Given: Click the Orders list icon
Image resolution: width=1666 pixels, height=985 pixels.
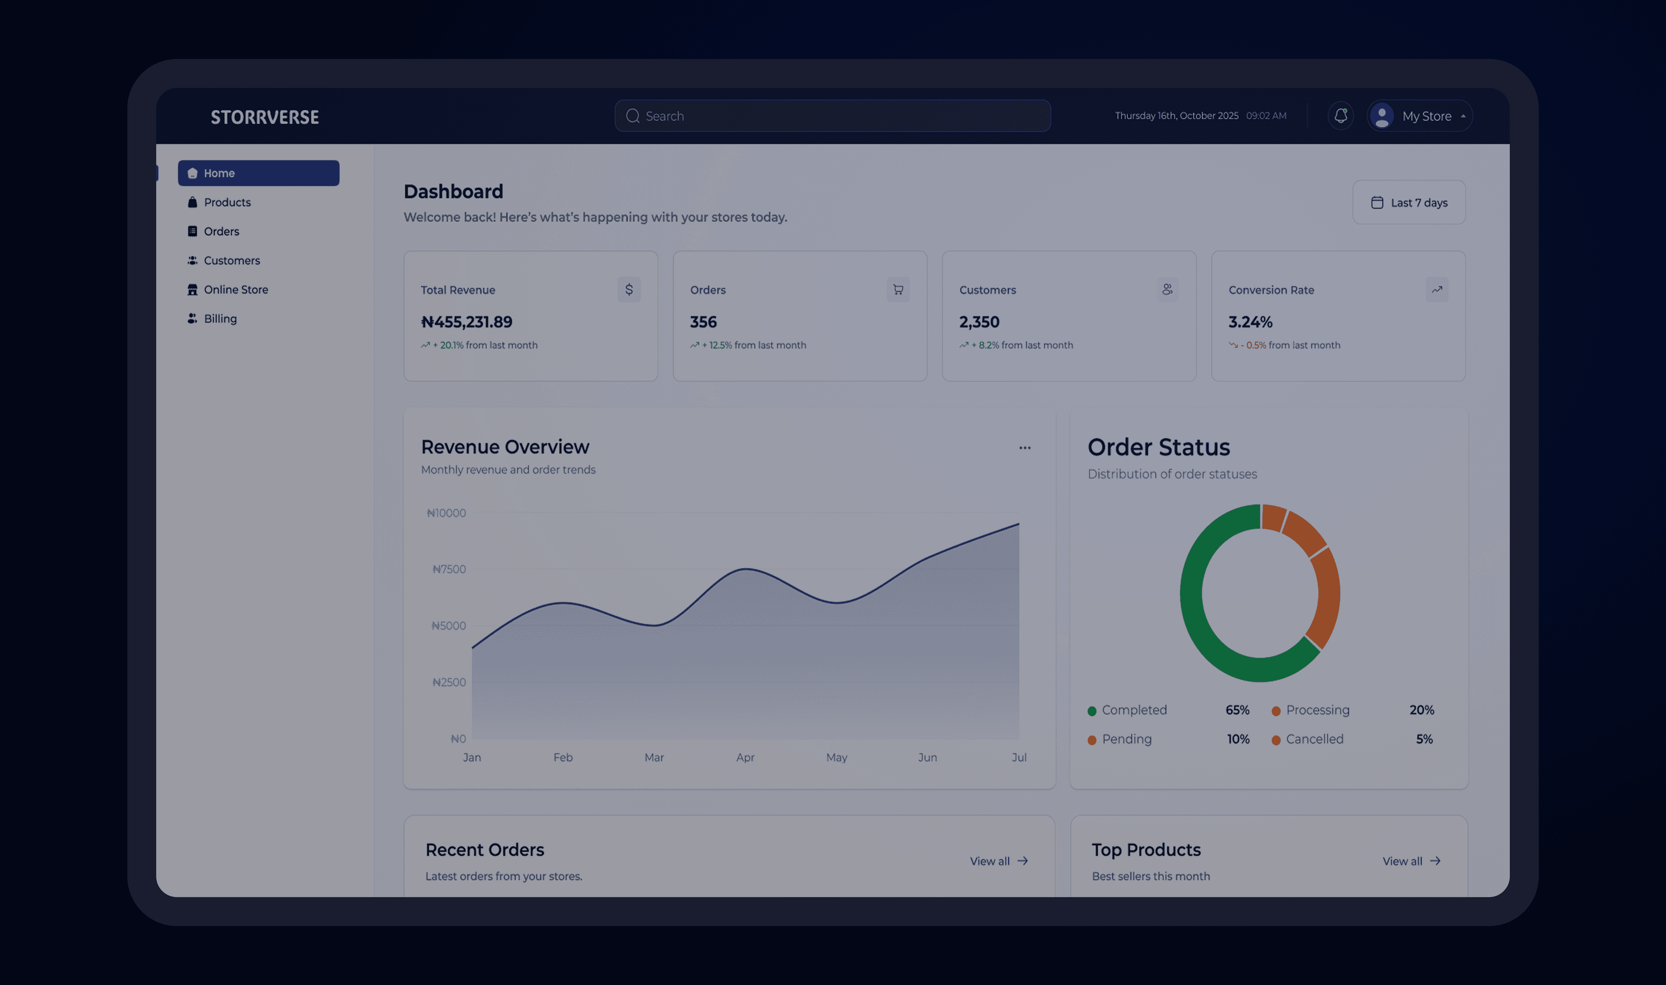Looking at the screenshot, I should pos(193,232).
